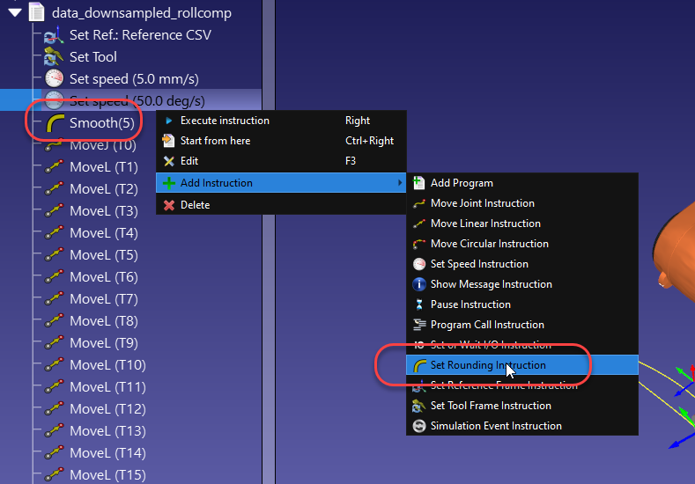Click the data_downsampled_rollcomp program file icon
Image resolution: width=695 pixels, height=484 pixels.
coord(37,12)
